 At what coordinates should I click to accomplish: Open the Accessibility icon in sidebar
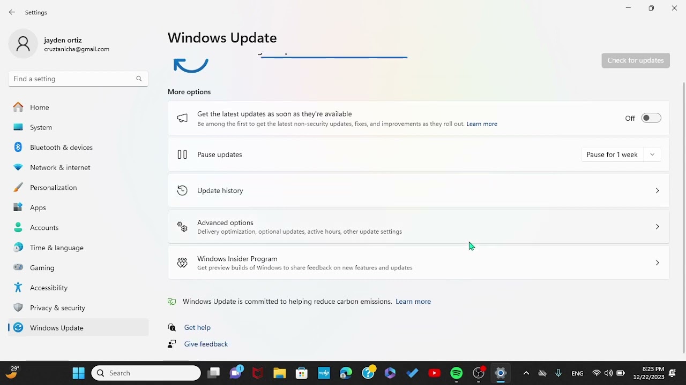point(18,288)
